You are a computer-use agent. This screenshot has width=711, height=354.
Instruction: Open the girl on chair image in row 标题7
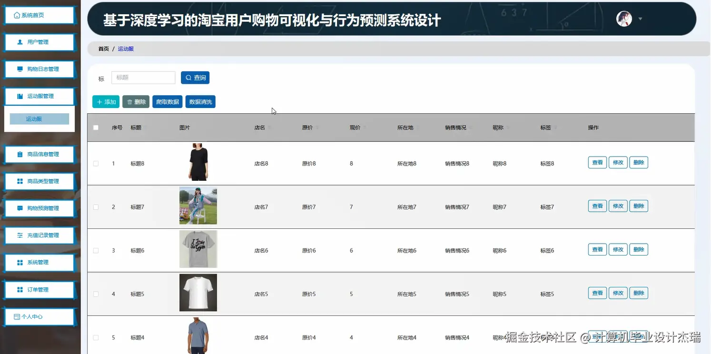click(198, 206)
